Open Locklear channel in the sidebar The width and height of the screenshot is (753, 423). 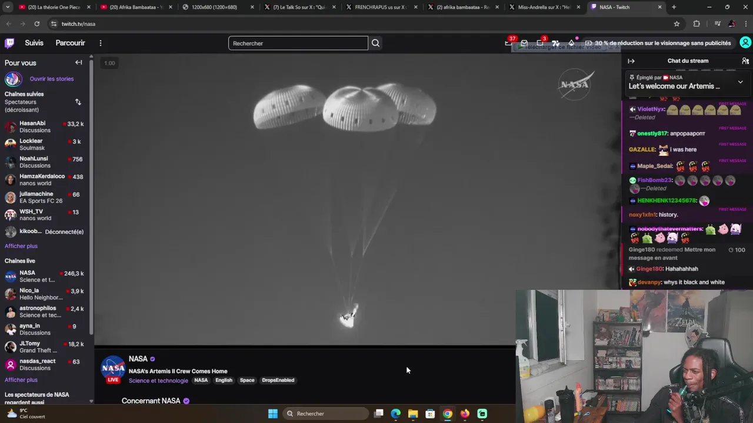[x=45, y=145]
